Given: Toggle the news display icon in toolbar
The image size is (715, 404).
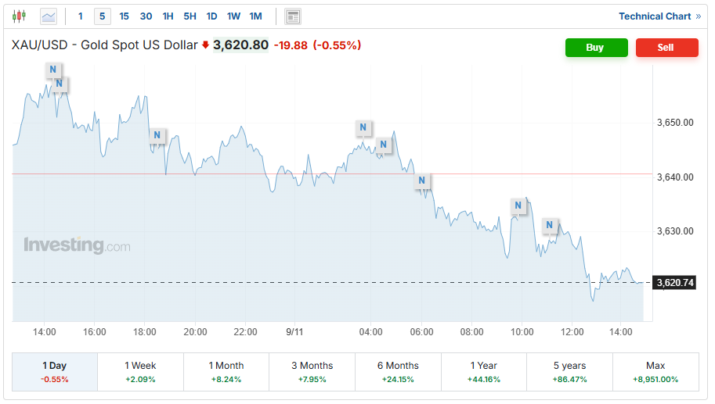Looking at the screenshot, I should click(293, 16).
